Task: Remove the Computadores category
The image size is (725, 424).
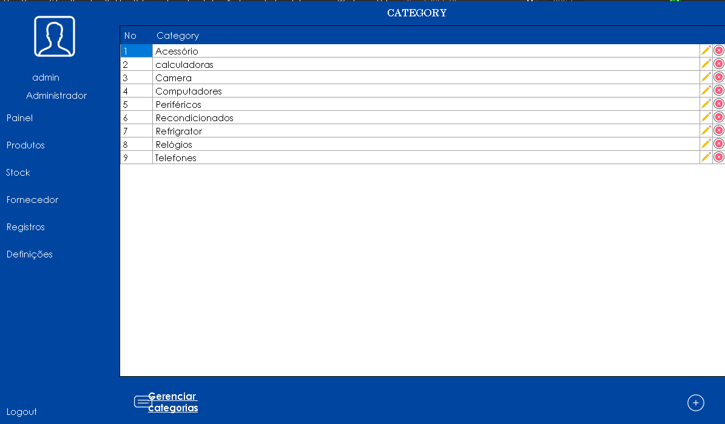Action: tap(719, 90)
